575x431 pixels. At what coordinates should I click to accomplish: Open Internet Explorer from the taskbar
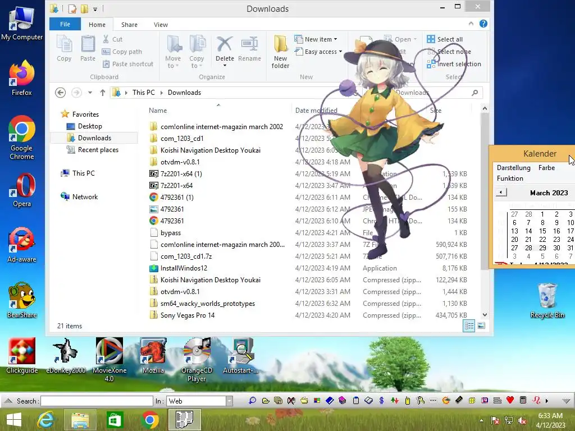tap(45, 420)
